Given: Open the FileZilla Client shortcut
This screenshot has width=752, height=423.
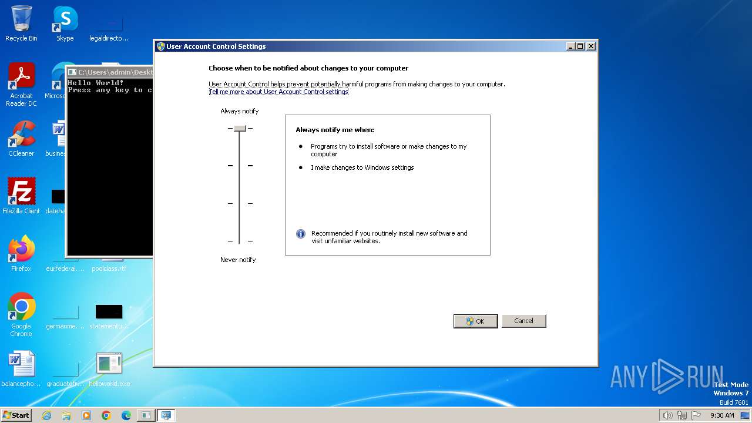Looking at the screenshot, I should tap(21, 196).
